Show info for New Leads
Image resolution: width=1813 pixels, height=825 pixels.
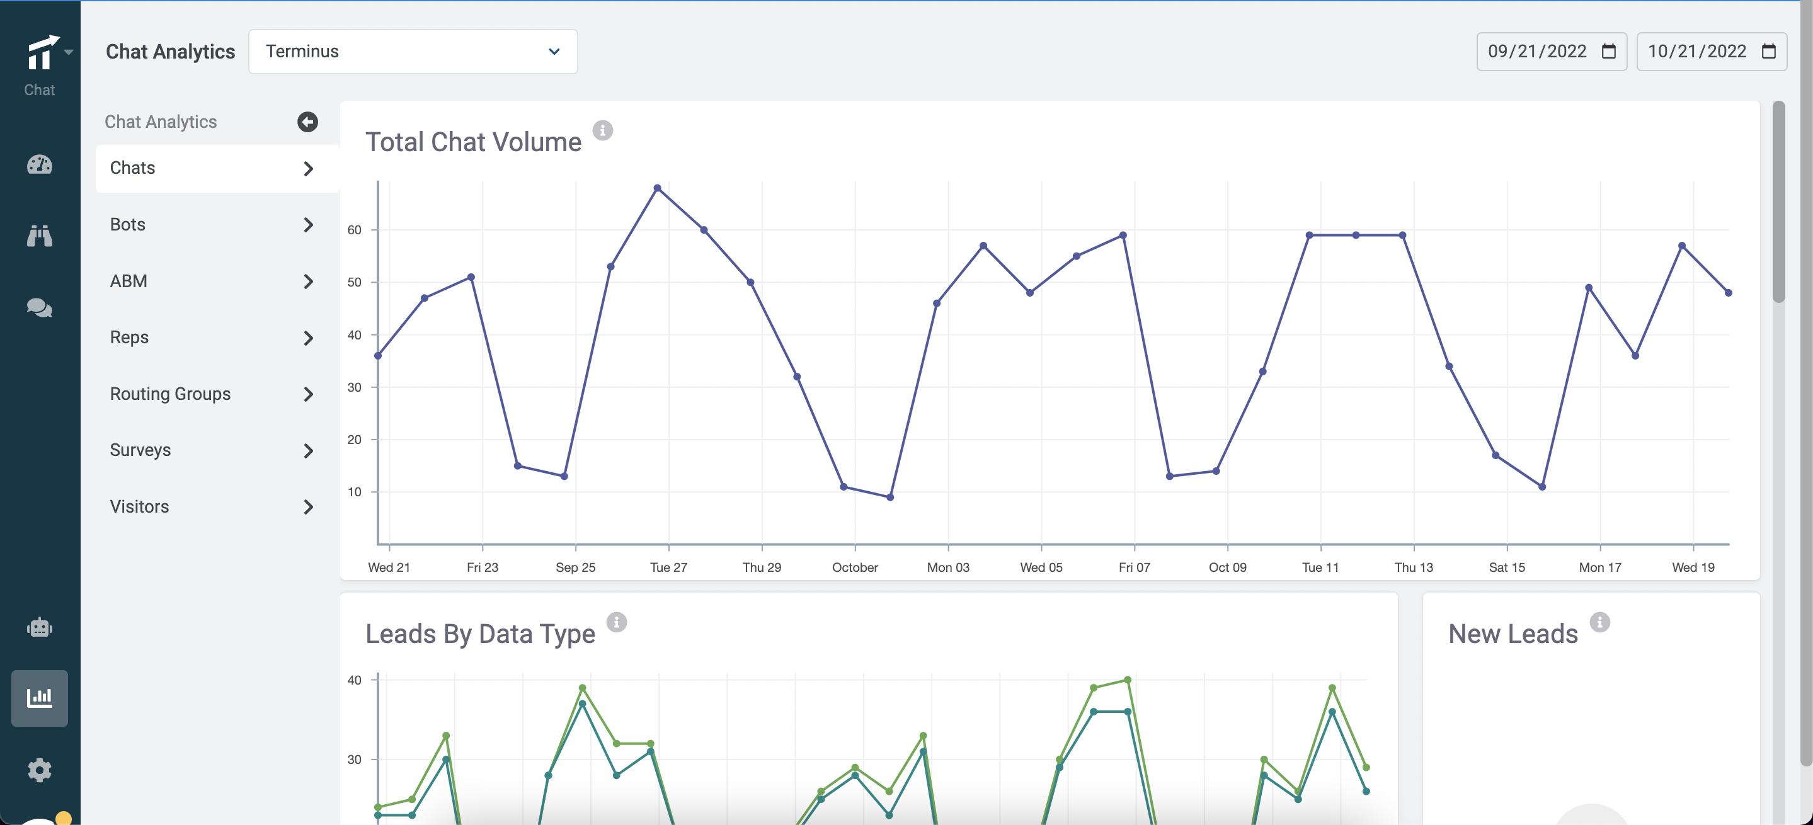click(1599, 622)
